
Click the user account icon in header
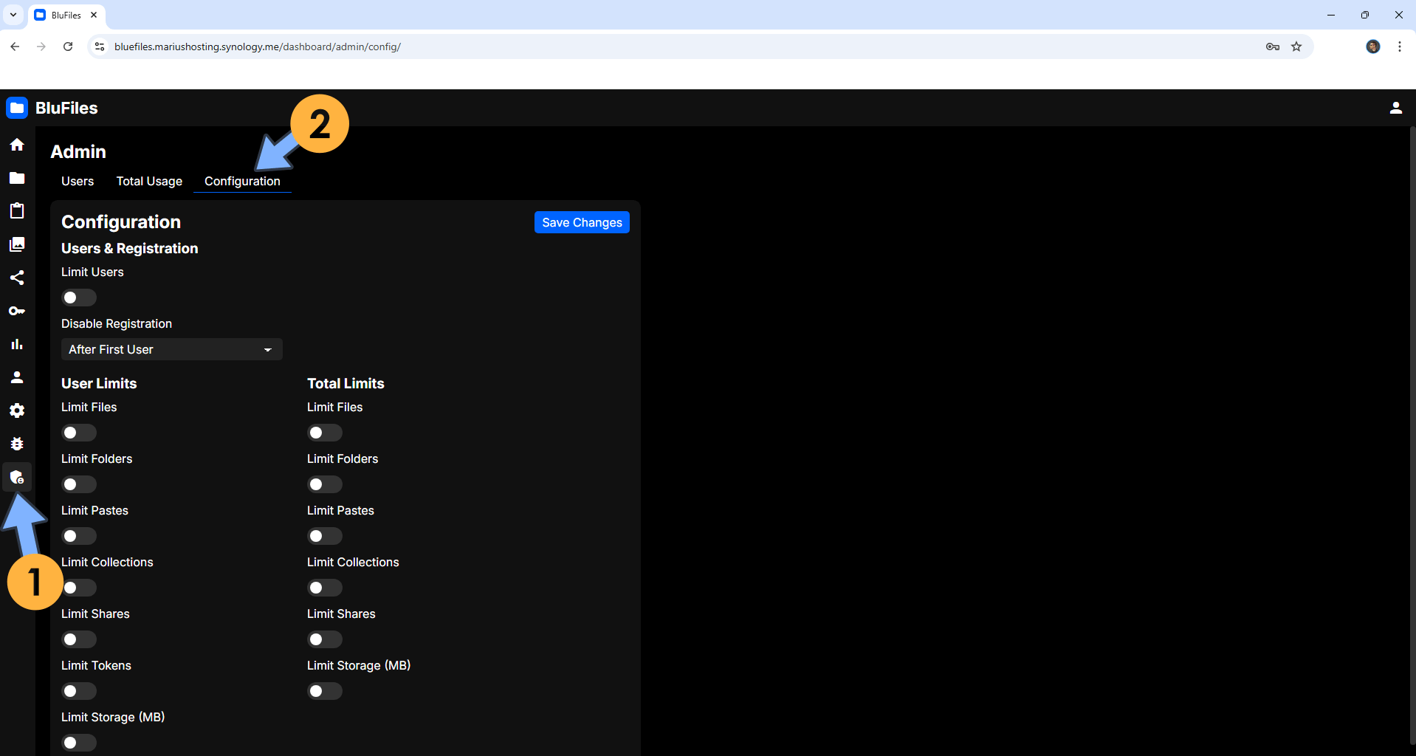(1395, 108)
